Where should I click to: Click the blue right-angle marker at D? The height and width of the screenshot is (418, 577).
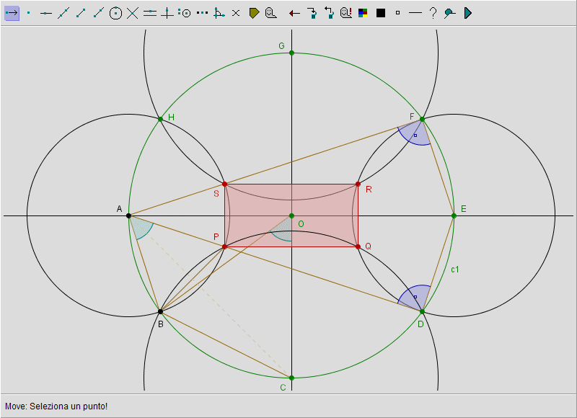[x=415, y=297]
